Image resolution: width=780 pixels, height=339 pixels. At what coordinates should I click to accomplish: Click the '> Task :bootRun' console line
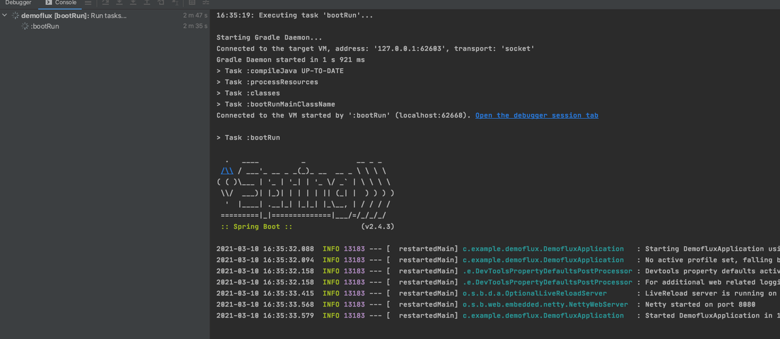pyautogui.click(x=248, y=138)
